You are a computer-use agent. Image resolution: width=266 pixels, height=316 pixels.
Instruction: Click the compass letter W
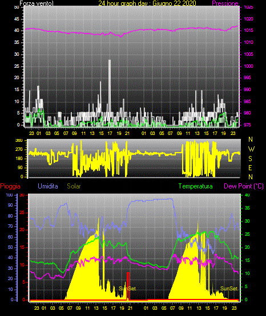pyautogui.click(x=251, y=149)
